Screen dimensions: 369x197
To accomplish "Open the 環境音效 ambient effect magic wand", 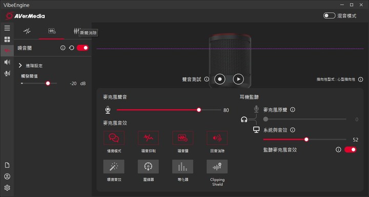I will coord(114,166).
